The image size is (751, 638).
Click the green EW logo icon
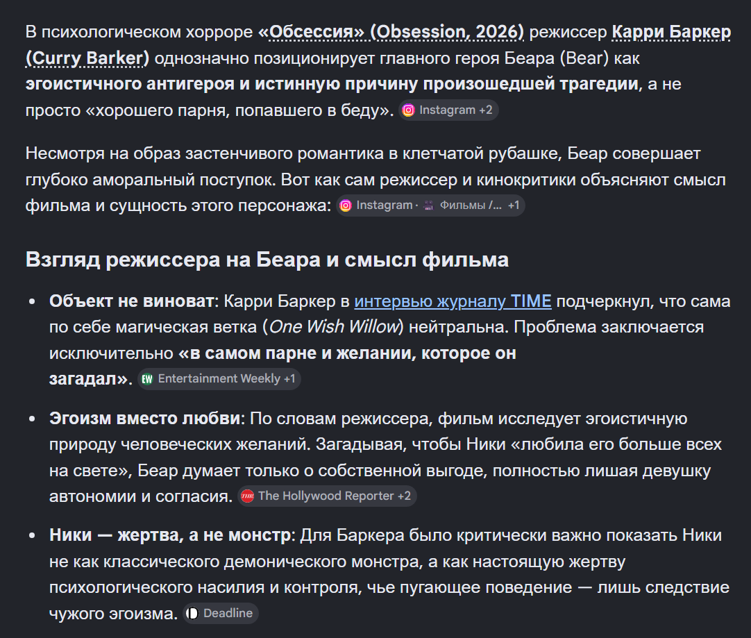147,379
